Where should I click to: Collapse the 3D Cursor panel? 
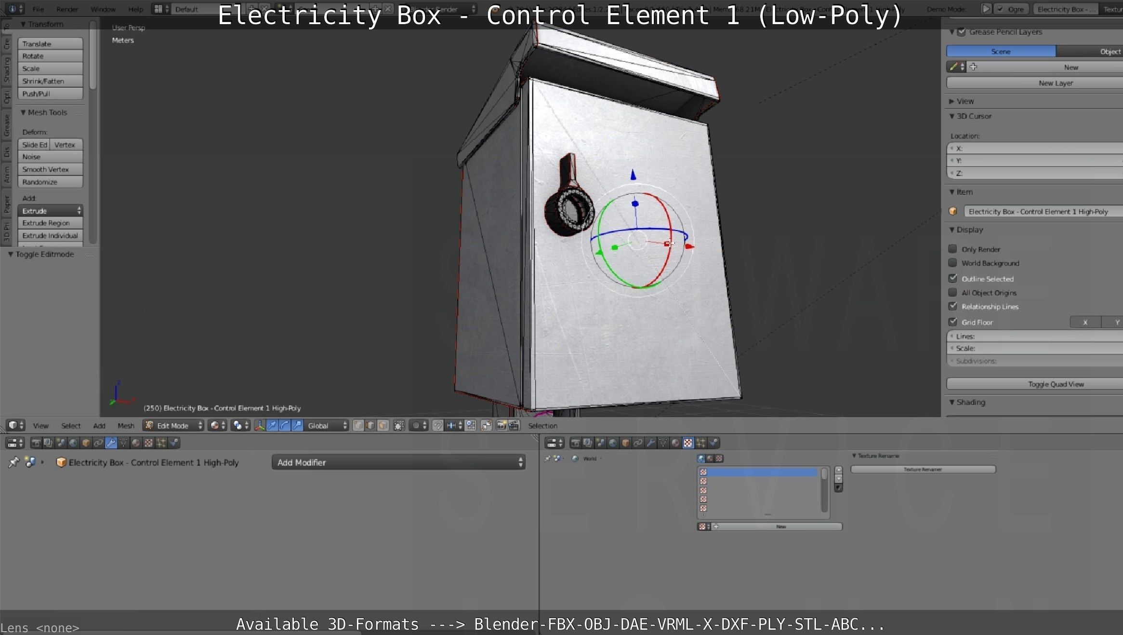click(951, 116)
